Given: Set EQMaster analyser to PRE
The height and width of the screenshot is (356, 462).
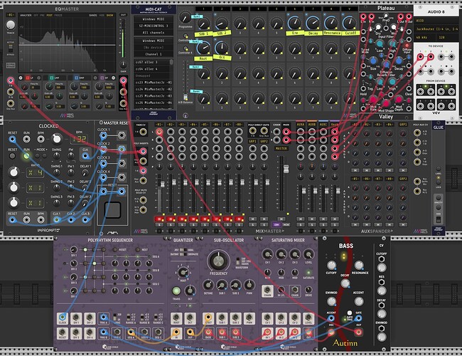Looking at the screenshot, I should point(42,15).
